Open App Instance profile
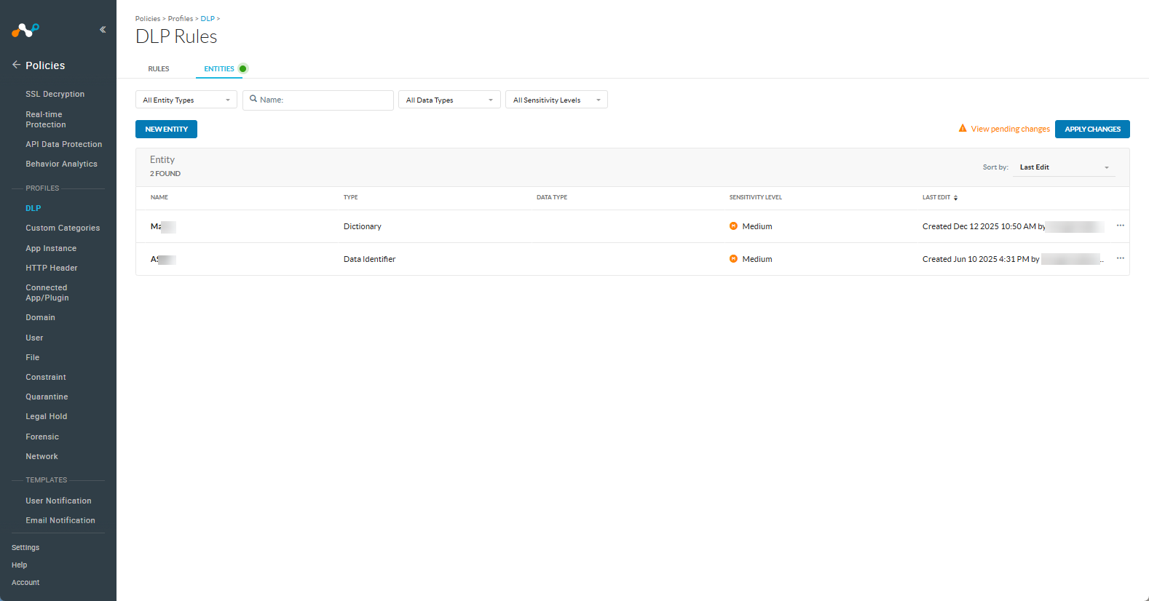This screenshot has width=1149, height=601. coord(51,248)
